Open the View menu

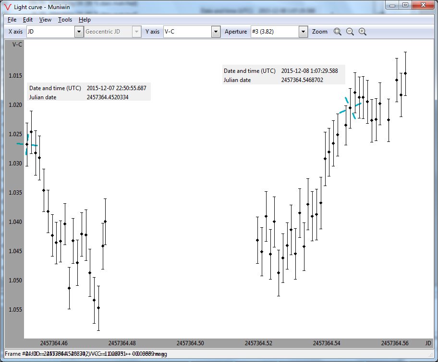[x=45, y=20]
